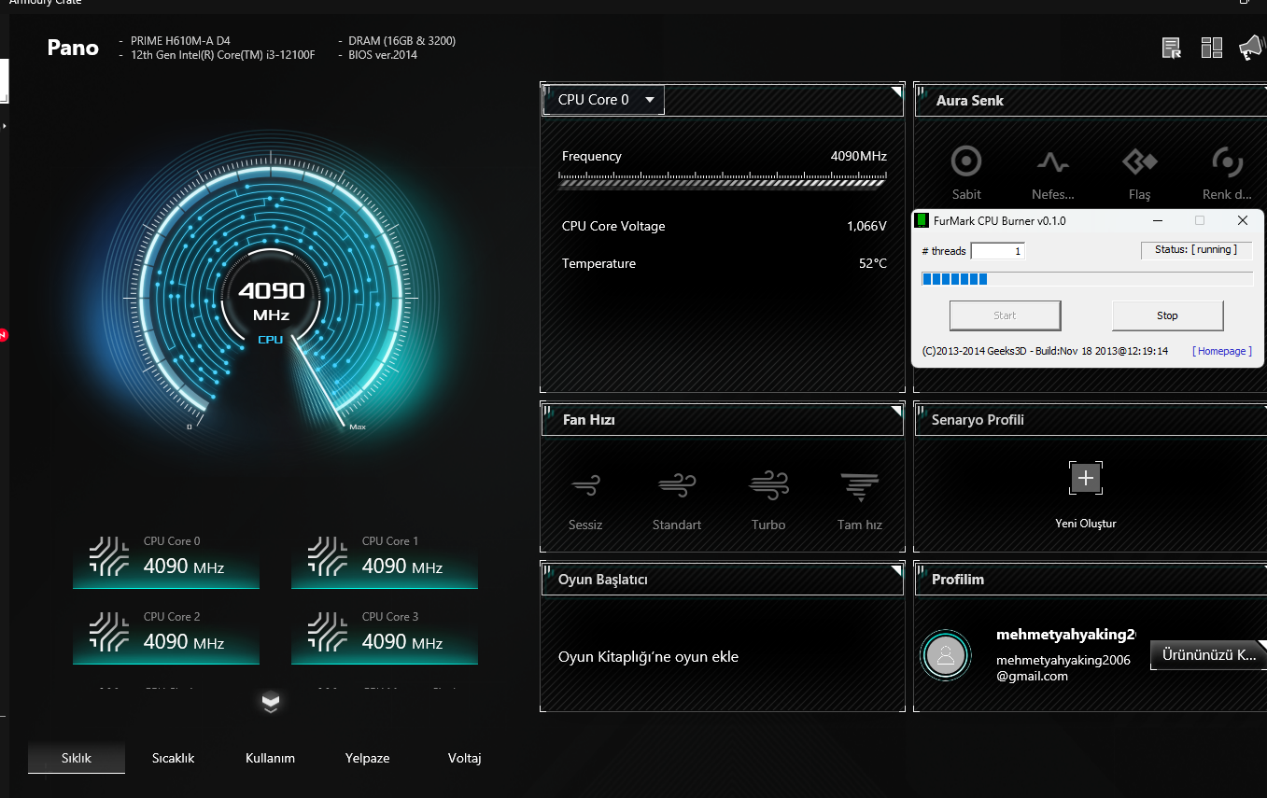Click the Profilim widget header

tap(1091, 579)
